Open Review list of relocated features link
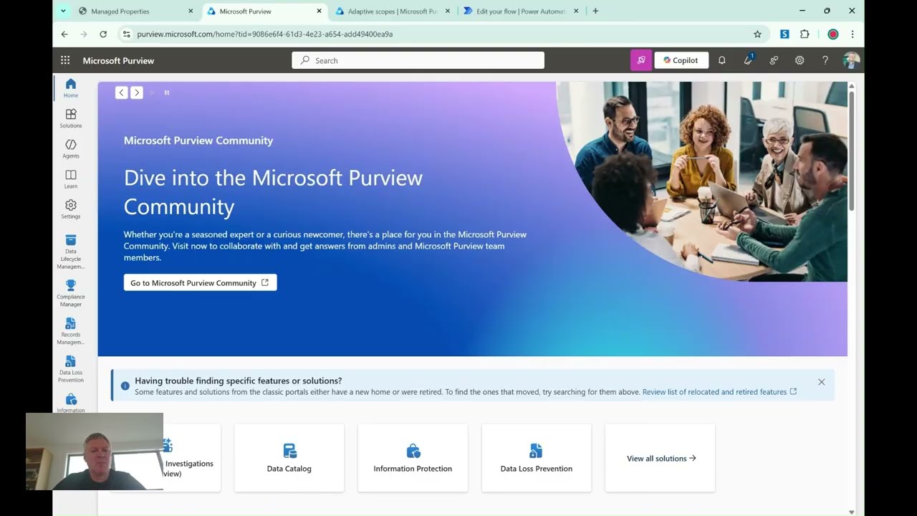Image resolution: width=917 pixels, height=516 pixels. pyautogui.click(x=719, y=392)
